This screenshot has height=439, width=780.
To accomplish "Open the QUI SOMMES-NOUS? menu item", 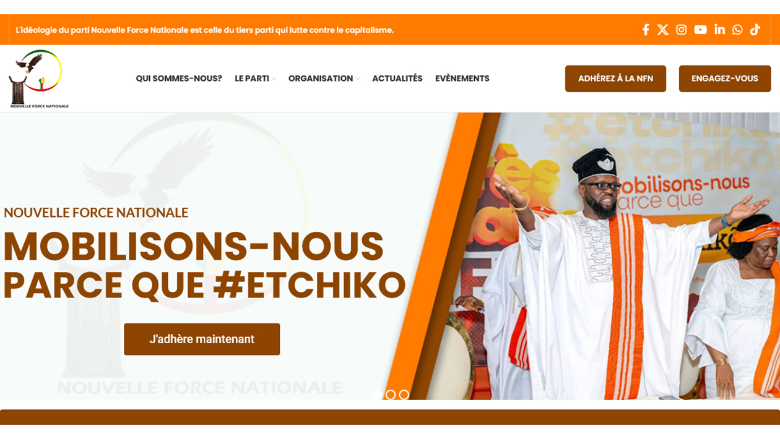I will coord(179,79).
